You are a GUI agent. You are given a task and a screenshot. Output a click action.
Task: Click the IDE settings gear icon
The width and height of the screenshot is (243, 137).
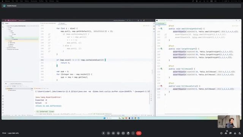(x=144, y=20)
